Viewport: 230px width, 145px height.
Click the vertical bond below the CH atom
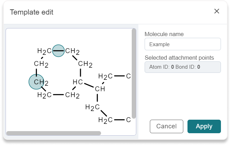click(x=97, y=98)
